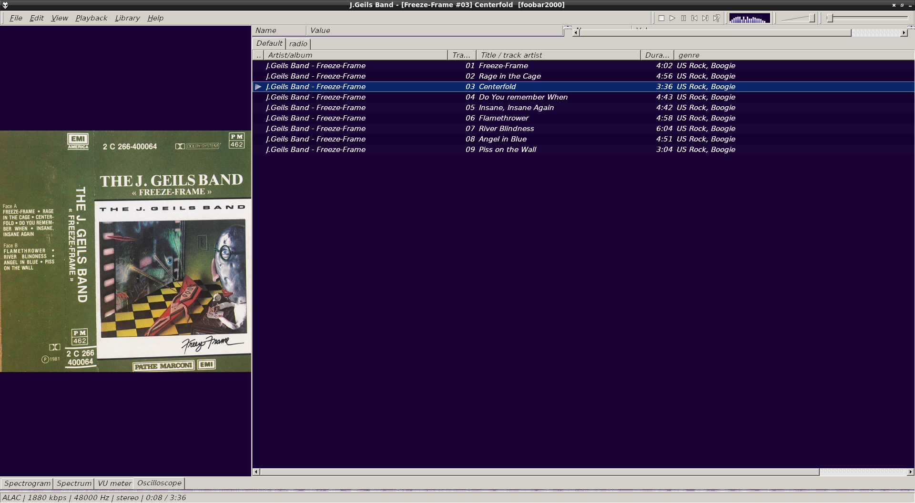Click the top panel right scroll arrow
The width and height of the screenshot is (915, 503).
[x=904, y=32]
